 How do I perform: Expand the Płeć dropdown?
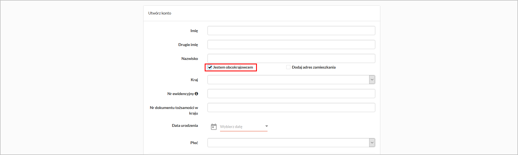372,143
